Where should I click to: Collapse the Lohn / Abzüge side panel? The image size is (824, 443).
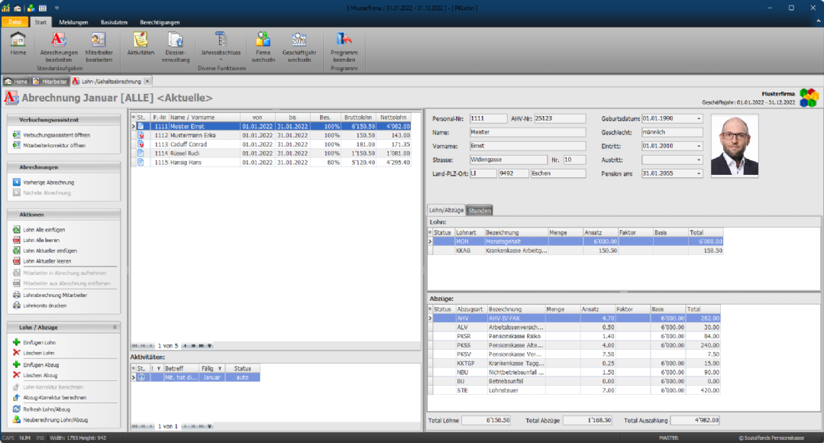pos(115,327)
